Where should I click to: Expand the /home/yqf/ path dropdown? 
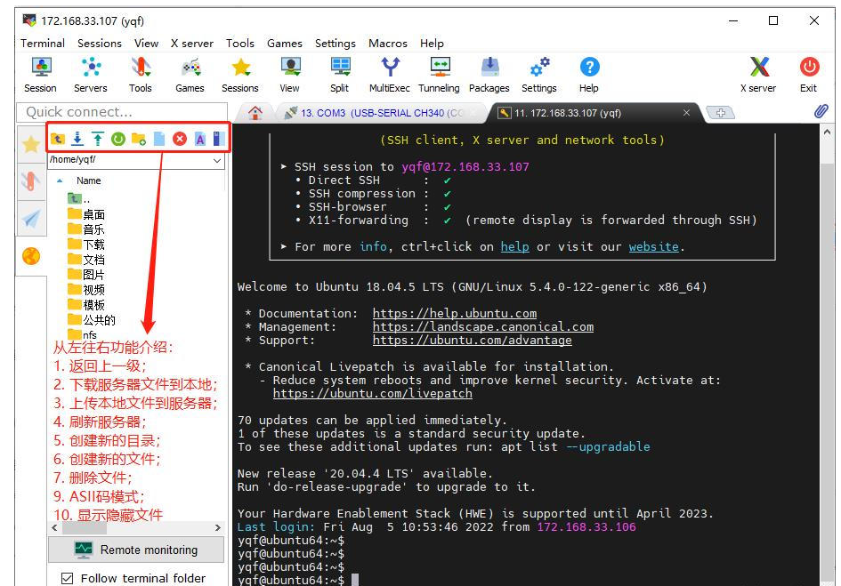point(216,160)
